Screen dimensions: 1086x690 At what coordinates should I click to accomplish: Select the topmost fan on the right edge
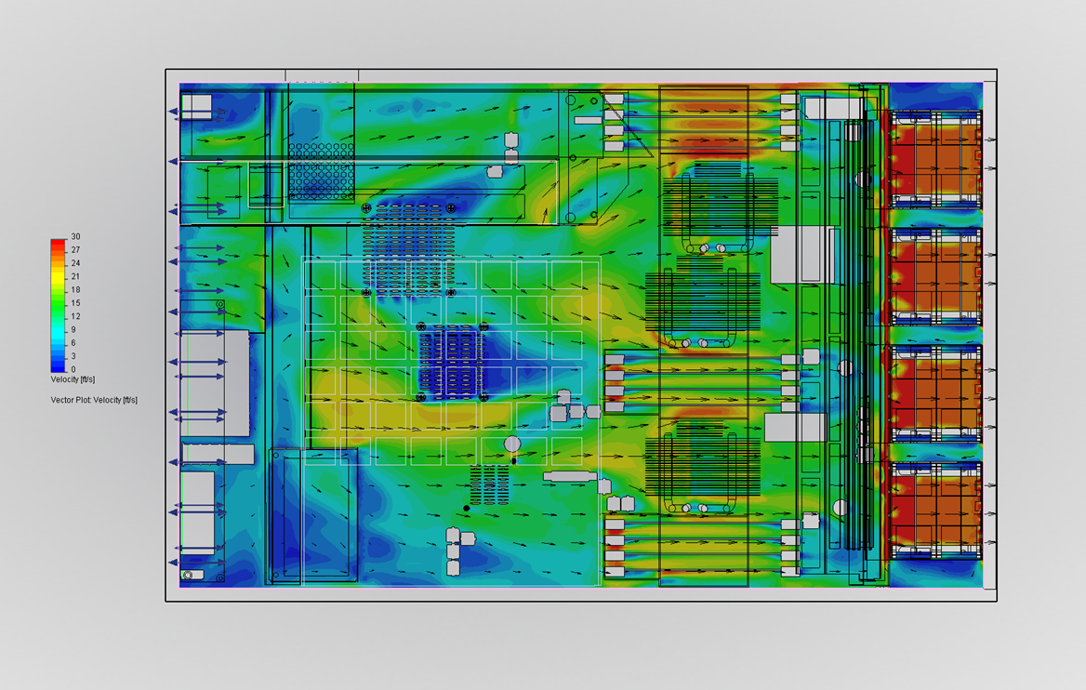click(936, 158)
